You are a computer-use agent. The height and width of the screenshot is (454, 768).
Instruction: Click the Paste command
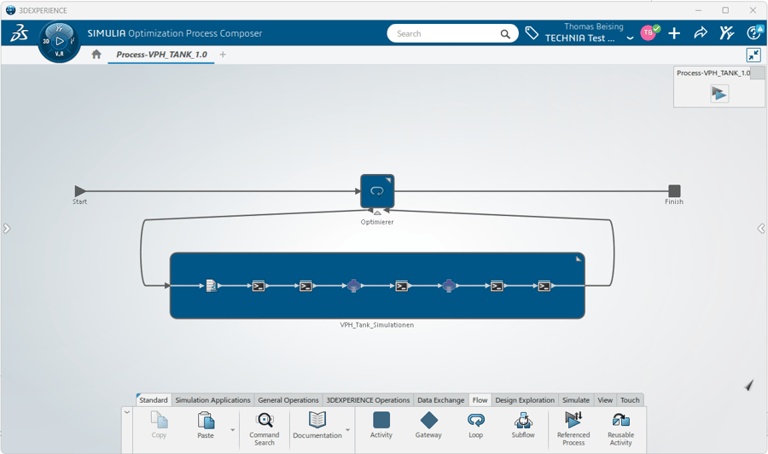206,425
